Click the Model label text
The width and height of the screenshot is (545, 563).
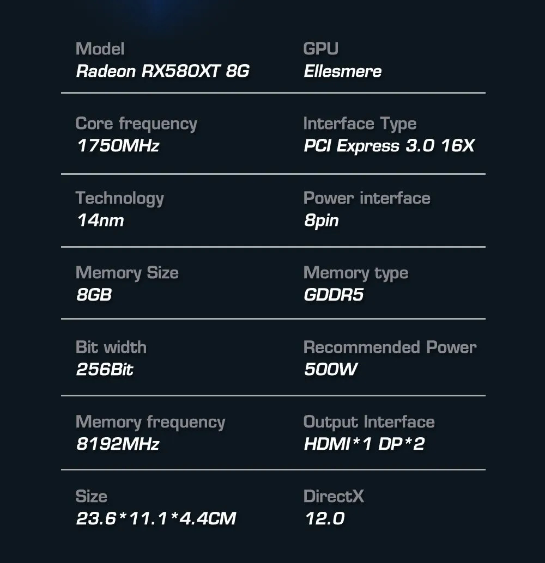coord(100,49)
